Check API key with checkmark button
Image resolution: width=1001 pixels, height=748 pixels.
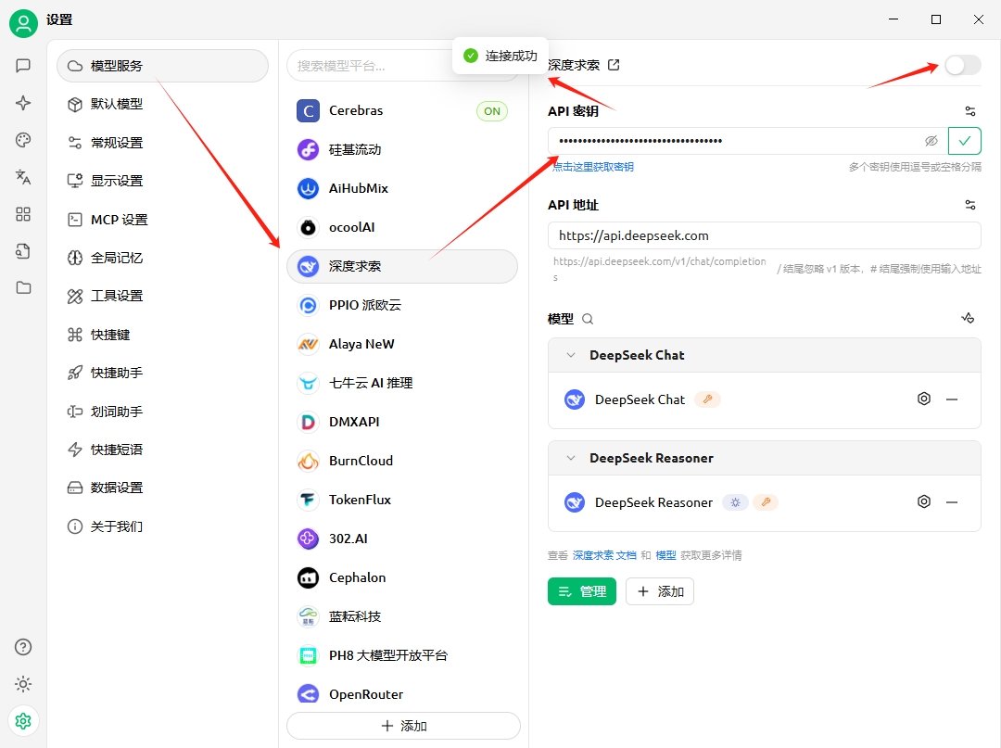click(965, 140)
